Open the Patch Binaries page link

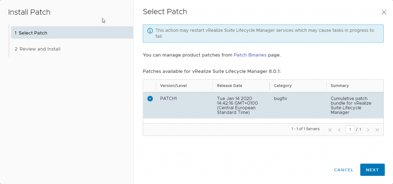tap(250, 55)
